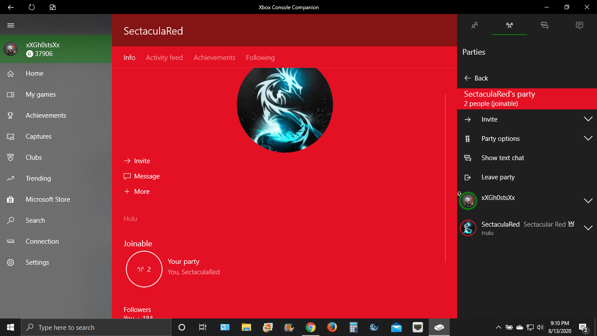Open the hamburger navigation menu
The height and width of the screenshot is (336, 597).
coord(11,25)
